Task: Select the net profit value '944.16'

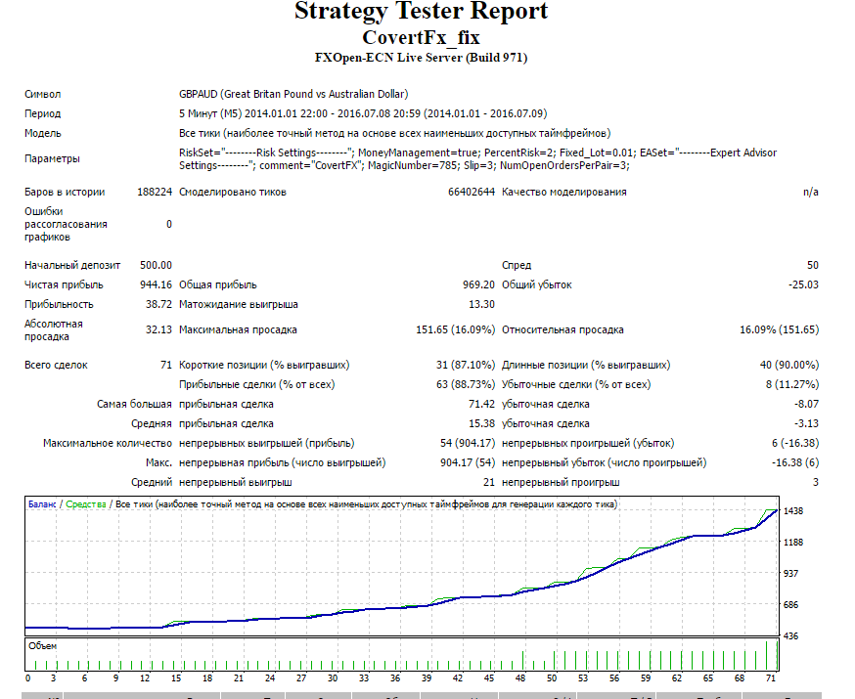Action: [x=156, y=284]
